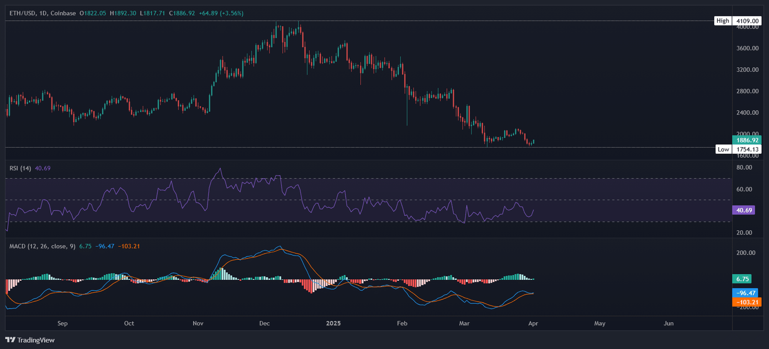769x349 pixels.
Task: Select the MACD (12, 26, close, 9) label
Action: (x=42, y=246)
